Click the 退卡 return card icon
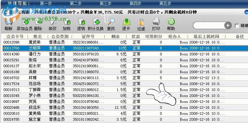Image resolution: width=248 pixels, height=123 pixels. 126,22
